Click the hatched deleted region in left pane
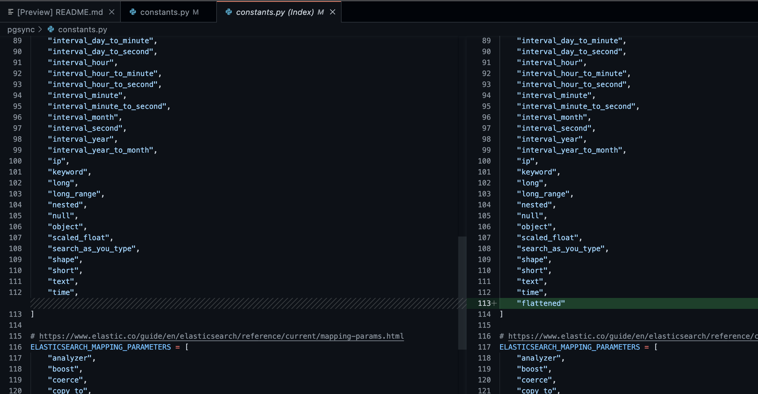Image resolution: width=758 pixels, height=394 pixels. click(x=228, y=303)
